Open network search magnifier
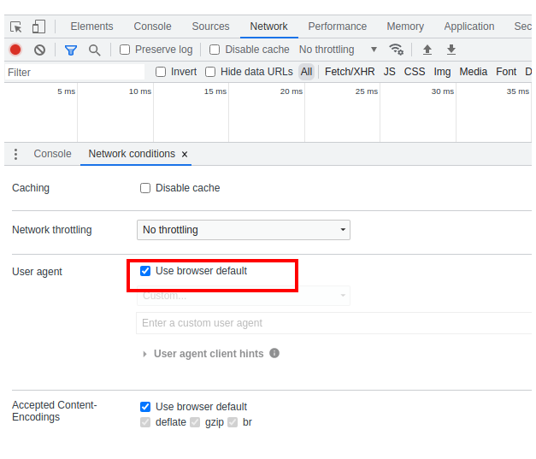The image size is (536, 459). 94,50
